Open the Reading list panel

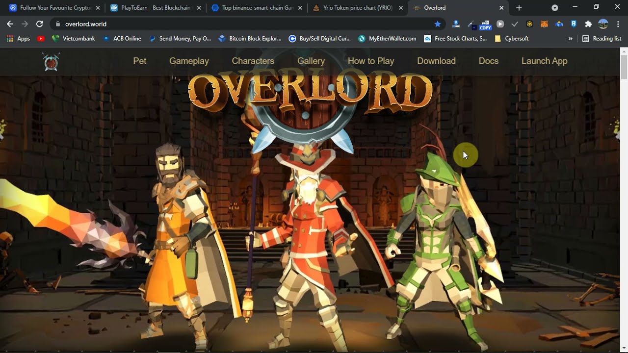(602, 38)
